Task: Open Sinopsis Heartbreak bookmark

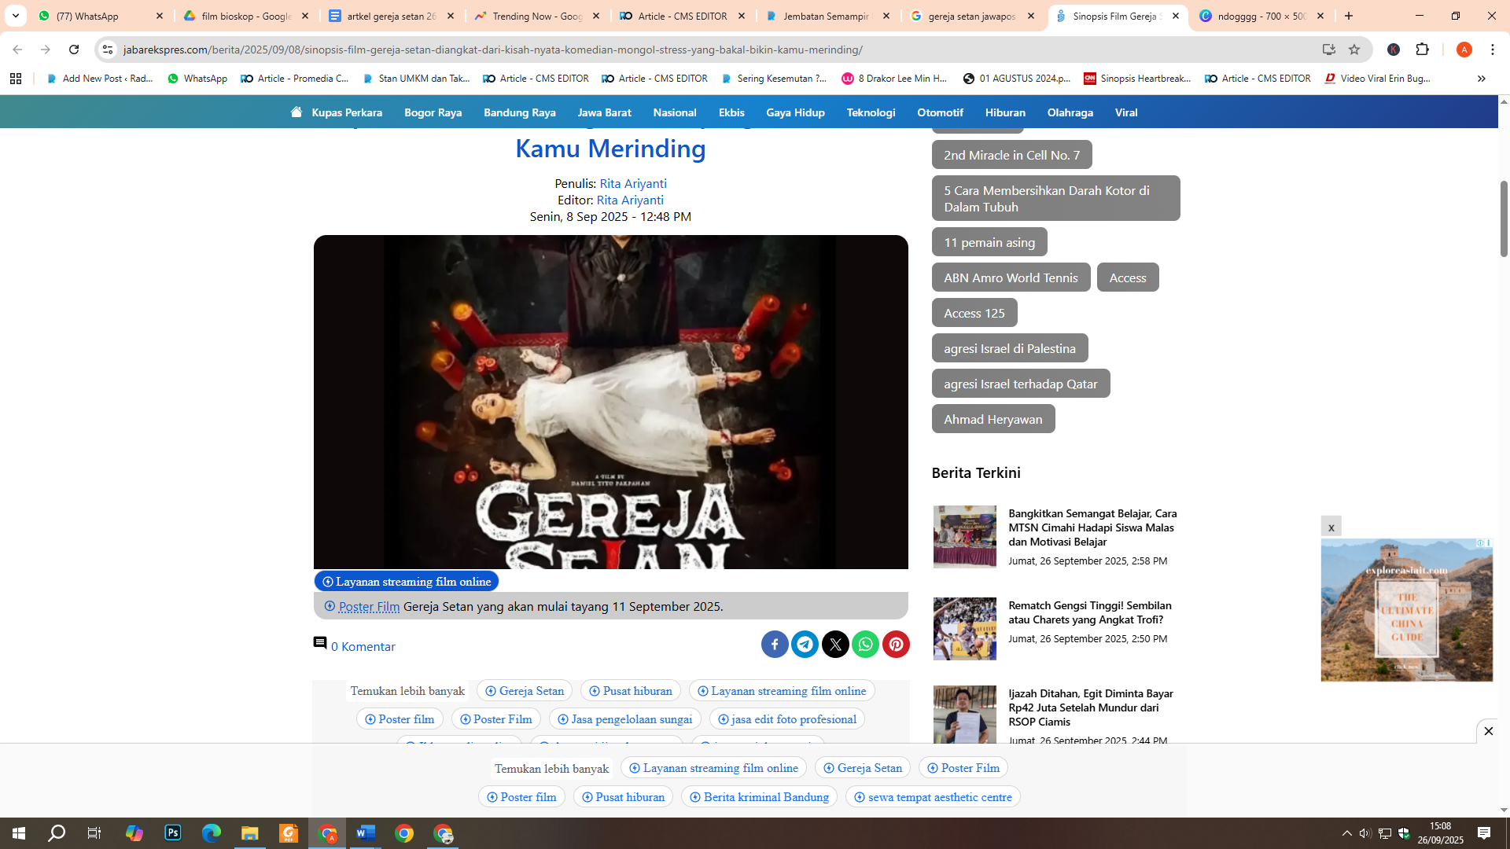Action: (x=1137, y=79)
